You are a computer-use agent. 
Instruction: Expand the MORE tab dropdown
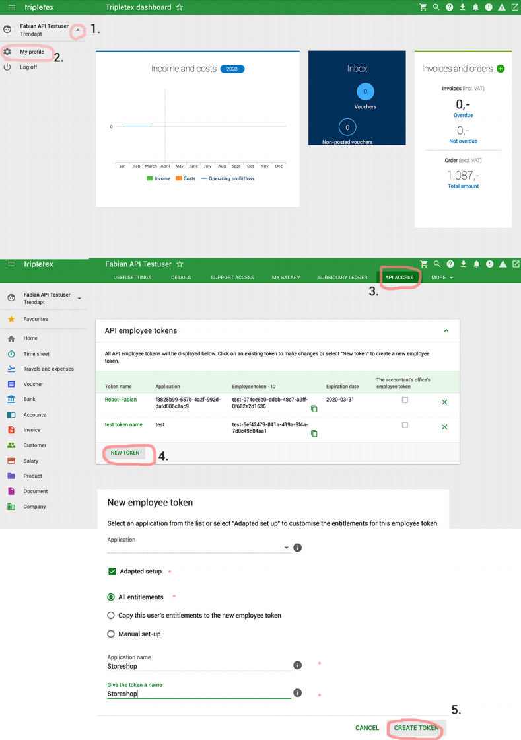pyautogui.click(x=442, y=277)
